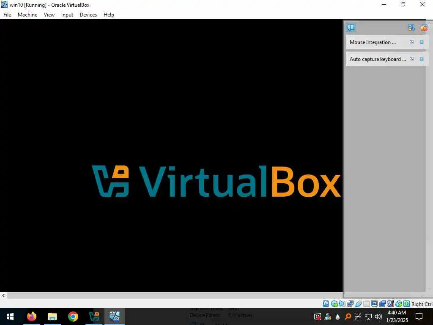Image resolution: width=433 pixels, height=325 pixels.
Task: Click the CPU virtualization status icon
Action: [x=390, y=304]
